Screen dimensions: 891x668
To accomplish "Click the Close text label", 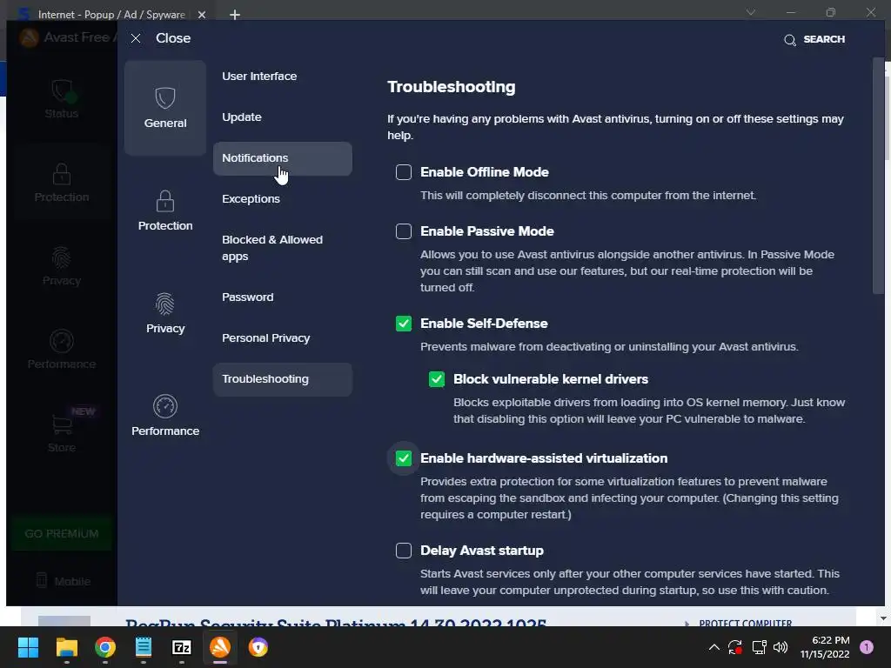I will coord(173,38).
